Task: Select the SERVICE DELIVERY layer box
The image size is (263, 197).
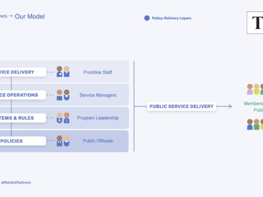Action: (x=23, y=72)
